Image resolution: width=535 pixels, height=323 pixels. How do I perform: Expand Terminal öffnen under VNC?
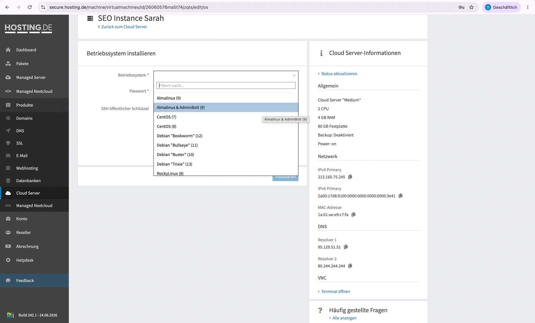[335, 292]
